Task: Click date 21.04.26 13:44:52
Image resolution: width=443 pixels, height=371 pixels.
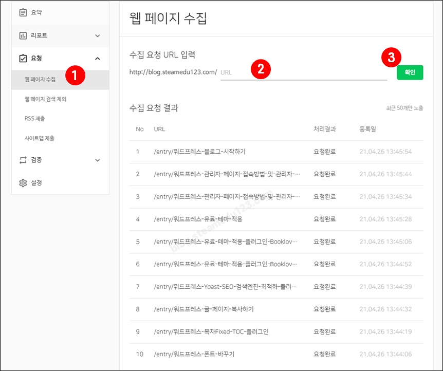Action: point(385,264)
